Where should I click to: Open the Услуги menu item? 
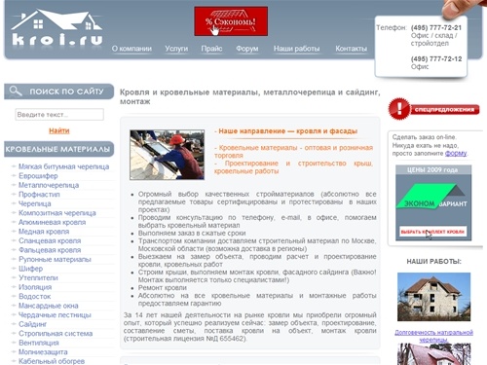pos(176,49)
